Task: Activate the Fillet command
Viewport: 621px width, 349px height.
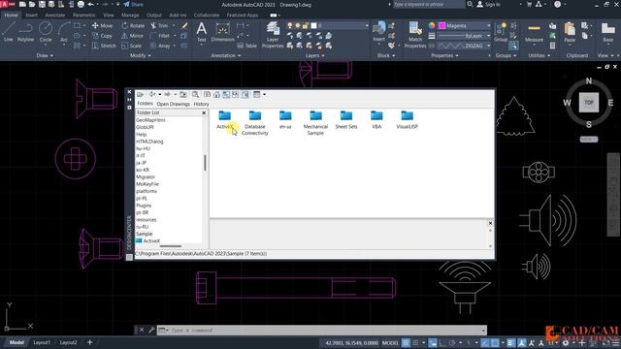Action: [x=160, y=36]
